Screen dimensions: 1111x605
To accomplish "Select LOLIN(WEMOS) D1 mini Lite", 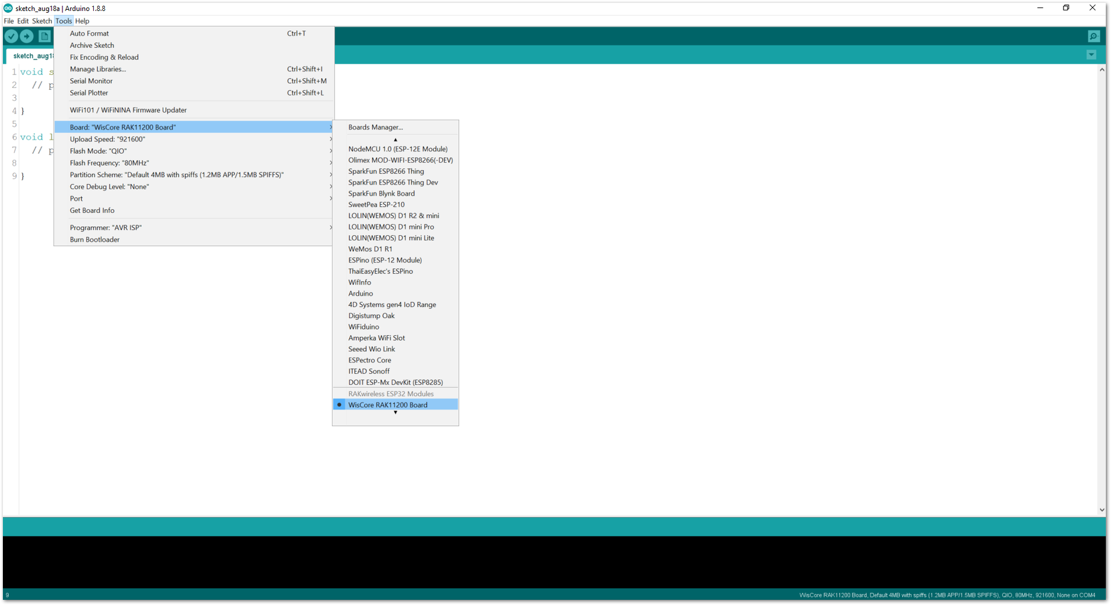I will 395,238.
